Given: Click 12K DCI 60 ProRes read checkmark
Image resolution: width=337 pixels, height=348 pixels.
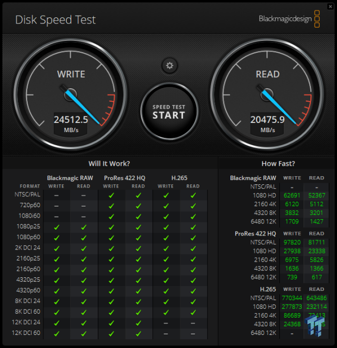Looking at the screenshot, I should tap(139, 333).
